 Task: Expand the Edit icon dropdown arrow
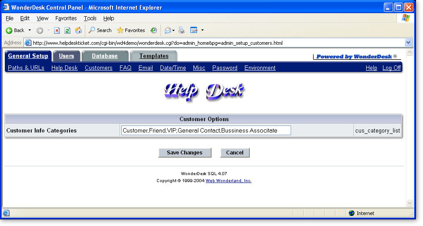202,30
